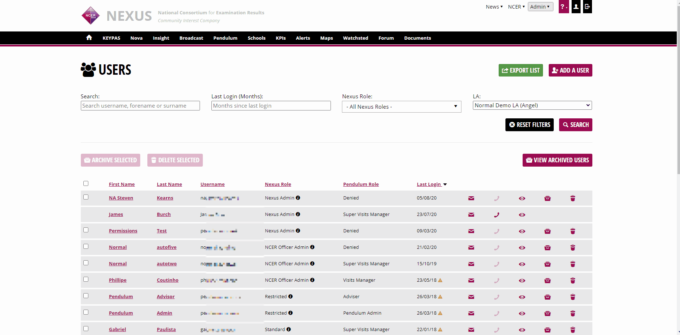Show Nexus Admin role info for Kearns

[298, 198]
